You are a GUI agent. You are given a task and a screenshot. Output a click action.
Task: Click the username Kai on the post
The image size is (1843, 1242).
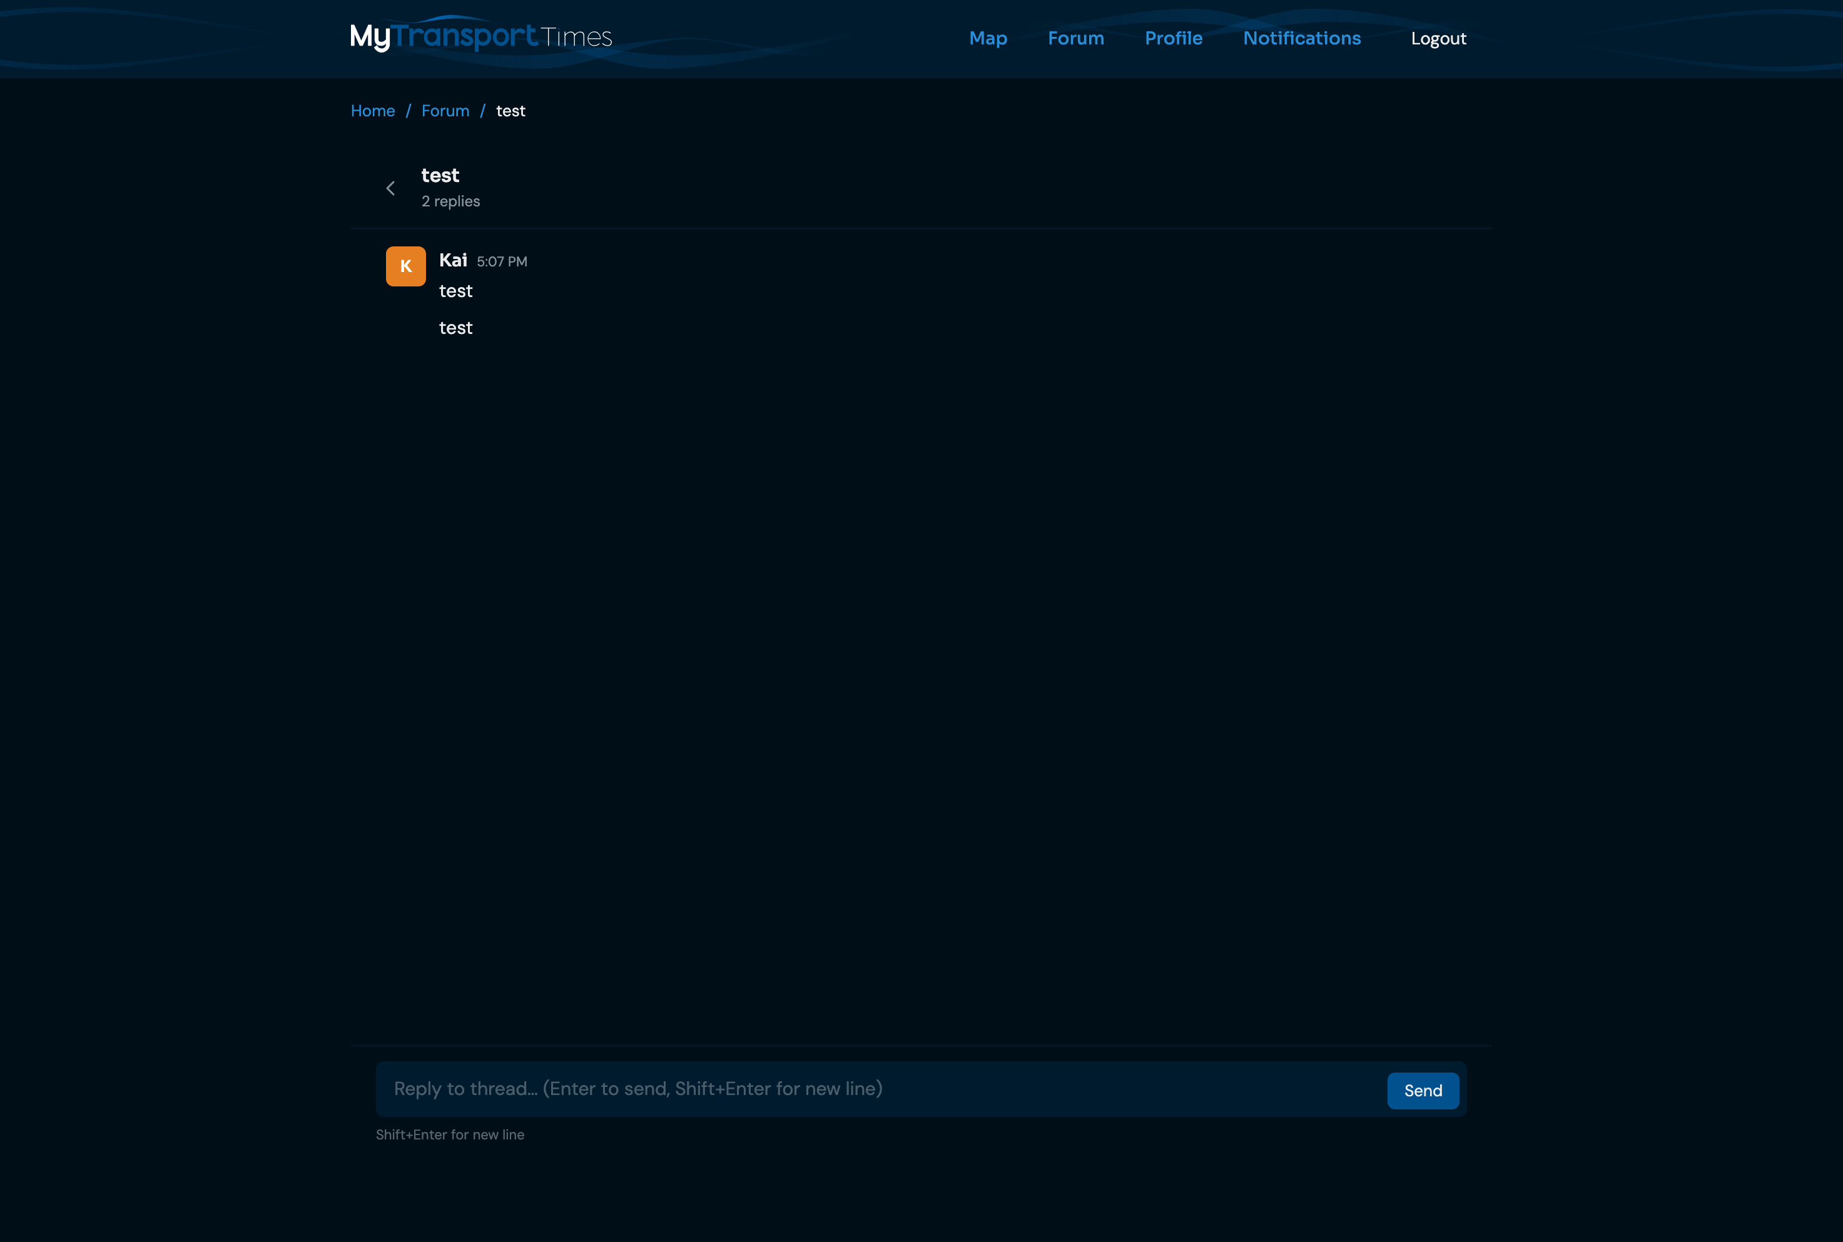pos(453,261)
